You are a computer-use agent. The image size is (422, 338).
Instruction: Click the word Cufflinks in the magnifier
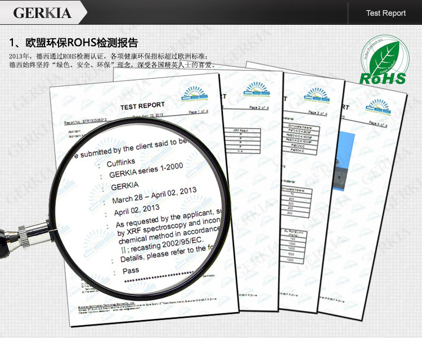pos(121,163)
